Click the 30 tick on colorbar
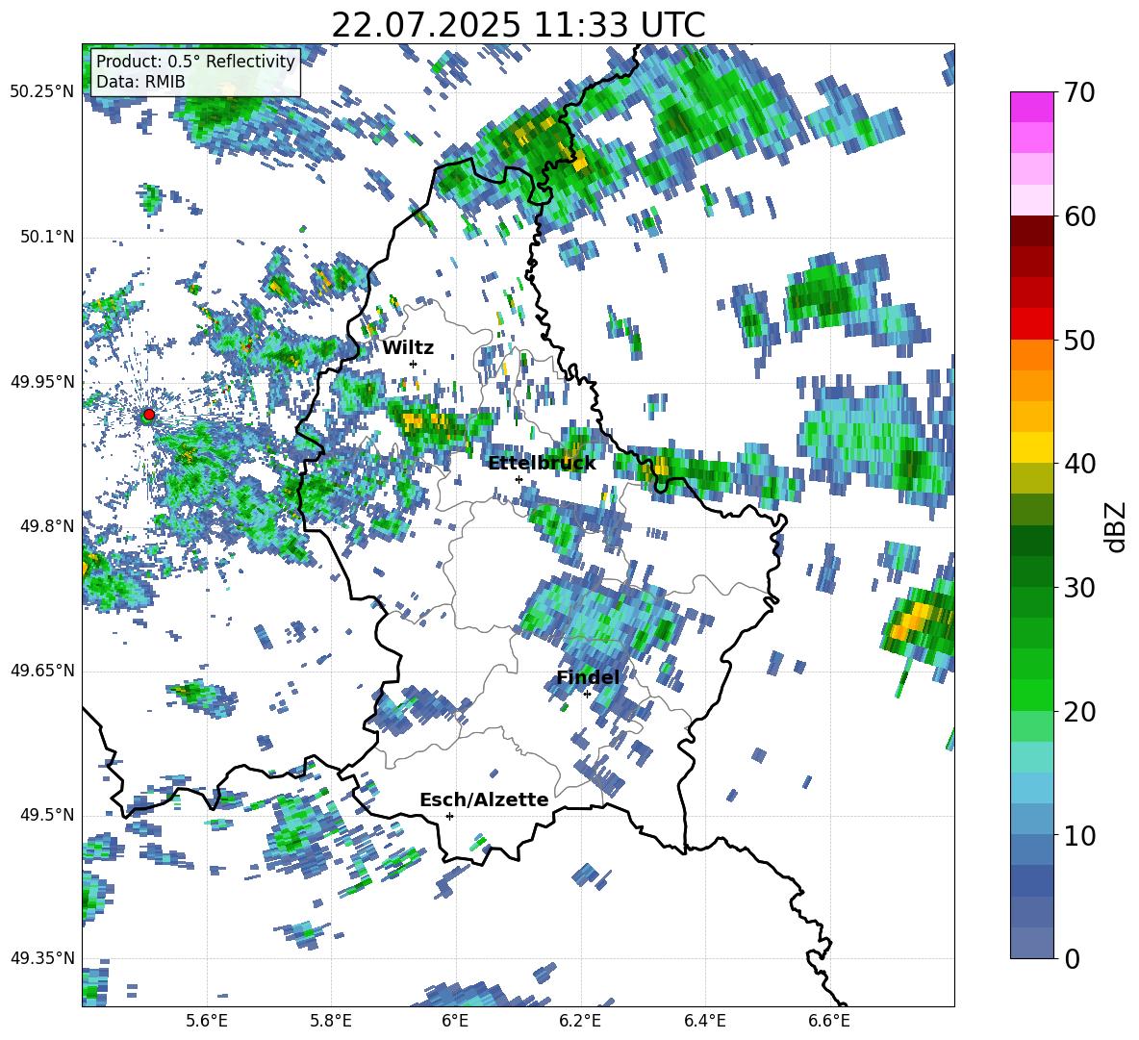The width and height of the screenshot is (1139, 1040). pyautogui.click(x=1081, y=587)
